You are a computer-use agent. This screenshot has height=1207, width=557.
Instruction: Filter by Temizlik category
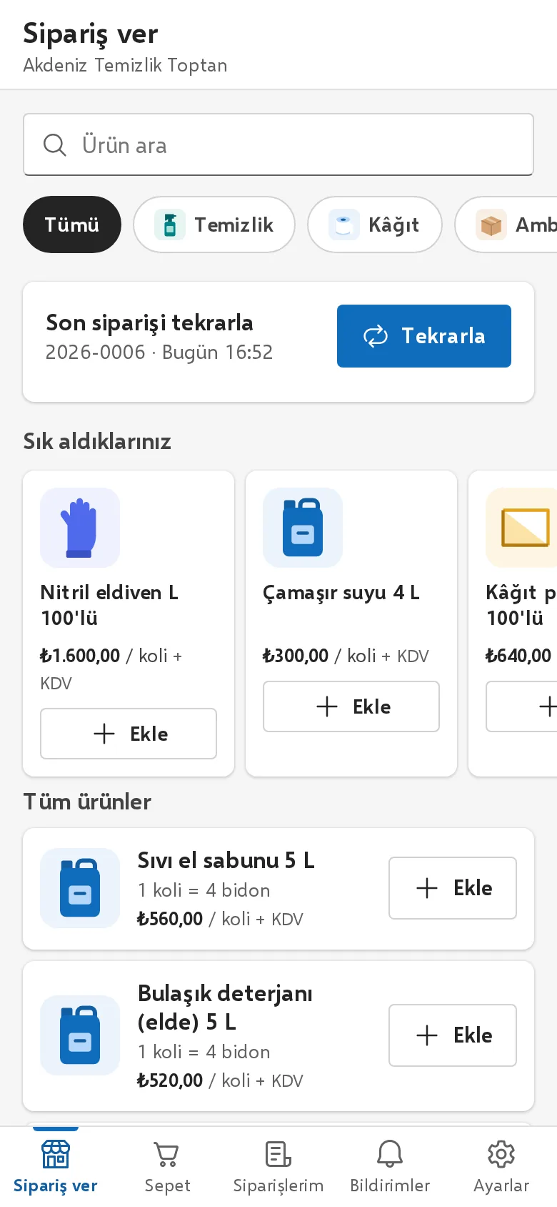point(214,225)
